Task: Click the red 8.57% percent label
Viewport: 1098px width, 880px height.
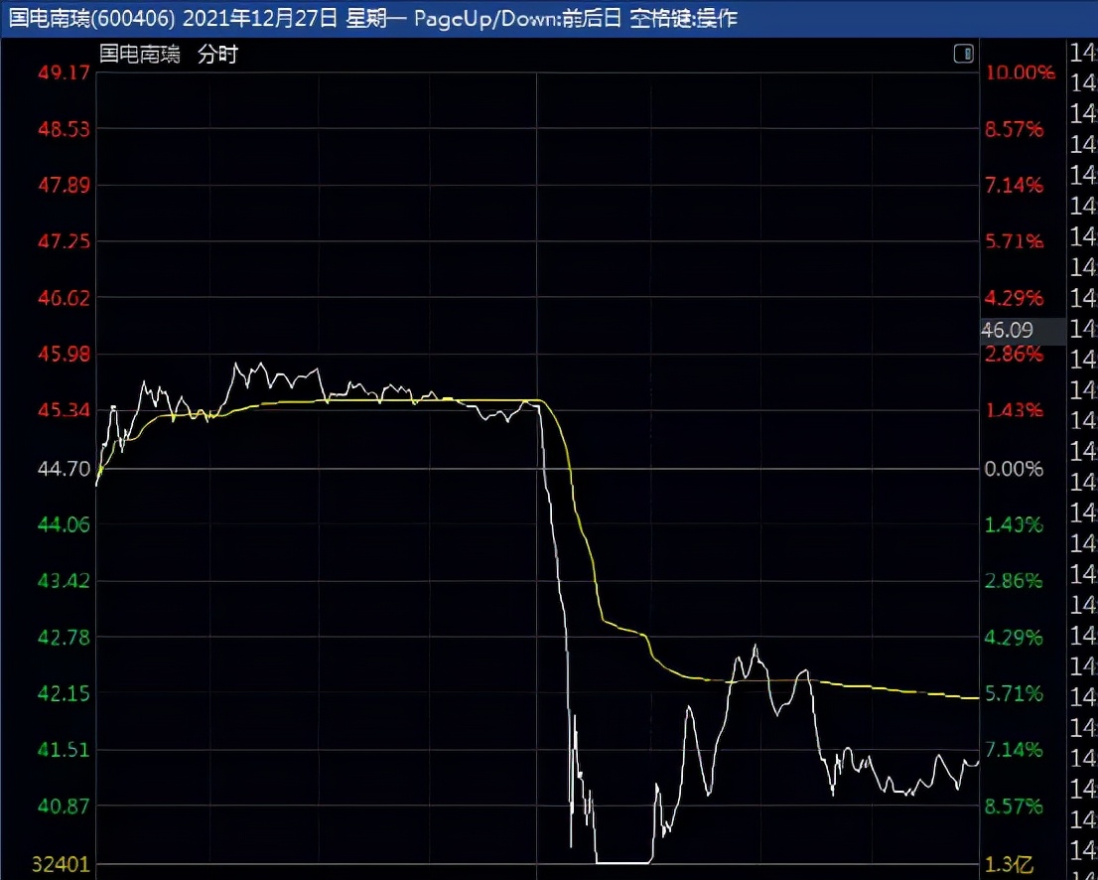Action: (x=1014, y=129)
